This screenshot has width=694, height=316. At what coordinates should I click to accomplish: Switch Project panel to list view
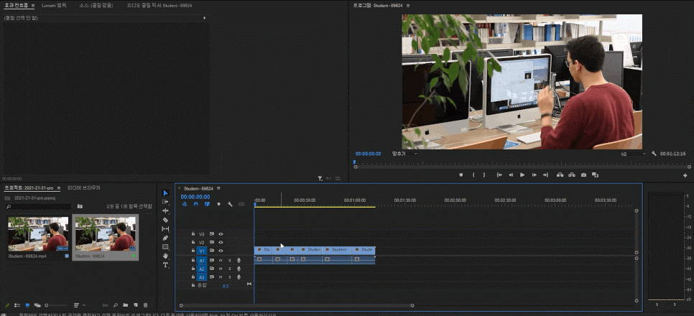pos(17,305)
